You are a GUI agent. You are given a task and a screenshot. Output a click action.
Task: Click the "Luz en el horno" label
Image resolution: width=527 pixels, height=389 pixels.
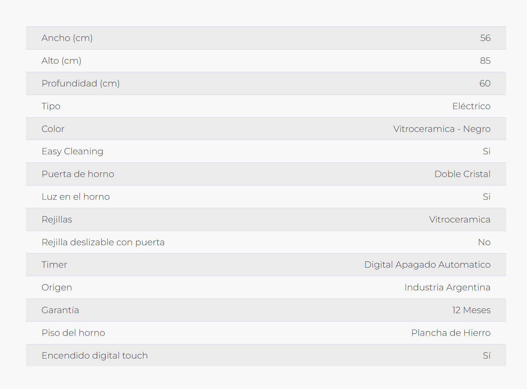[x=76, y=197]
